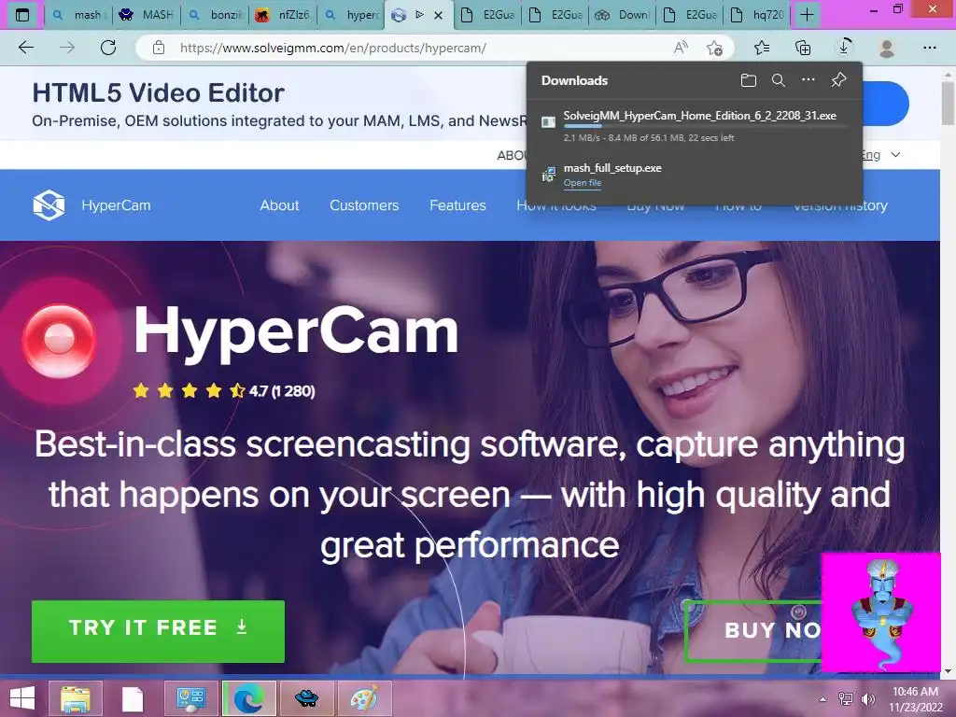Pin the Downloads panel
Screen dimensions: 956x717
839,80
